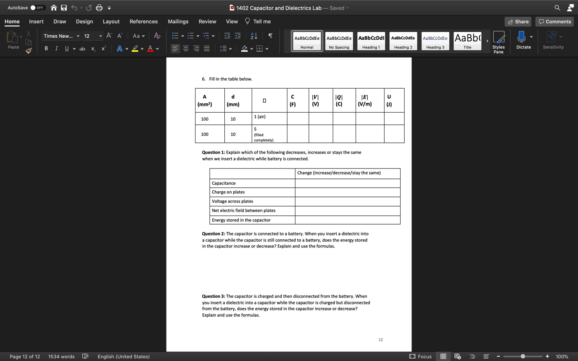Redo the last action
This screenshot has height=361, width=578.
point(89,8)
